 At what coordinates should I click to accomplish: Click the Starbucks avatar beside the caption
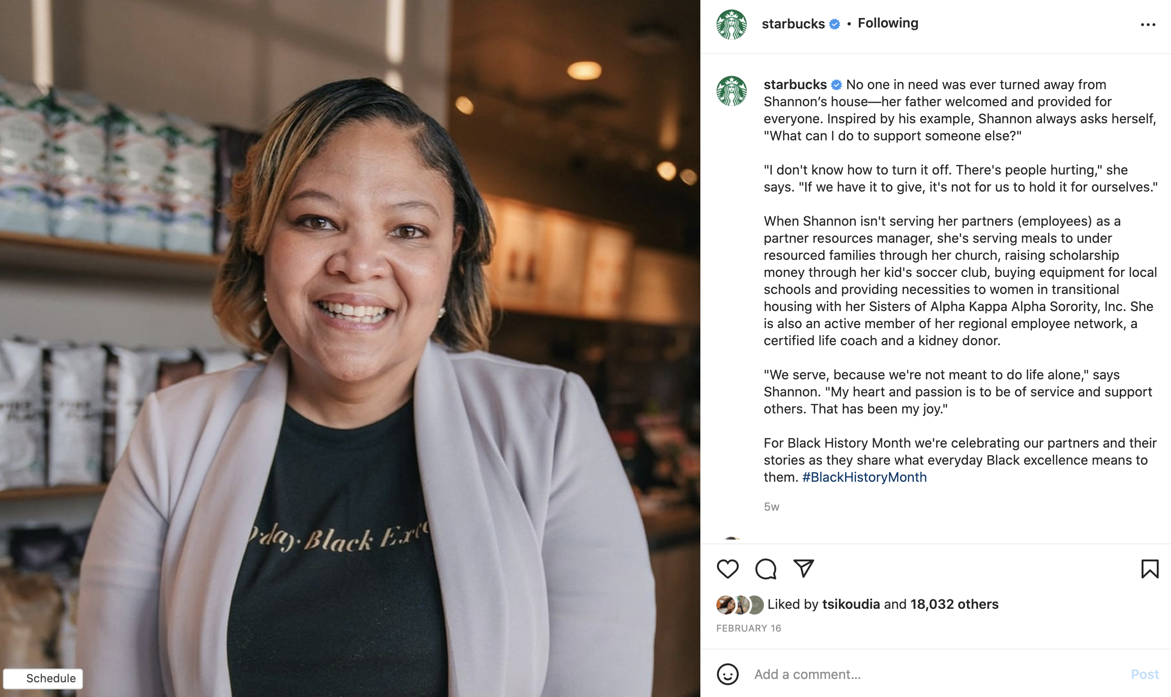731,91
